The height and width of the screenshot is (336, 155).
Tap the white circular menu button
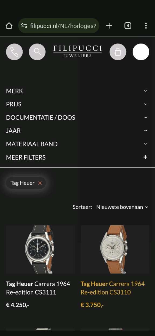(x=141, y=52)
